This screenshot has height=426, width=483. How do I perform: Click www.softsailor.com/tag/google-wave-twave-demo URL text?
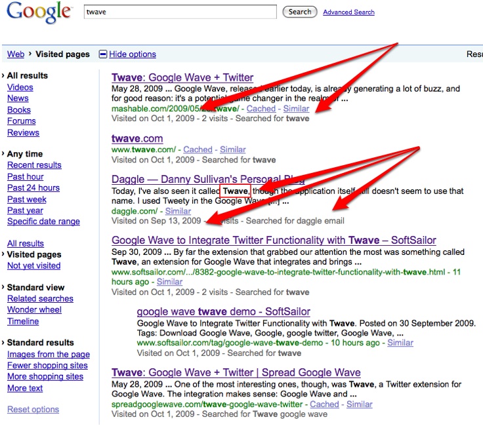point(230,343)
